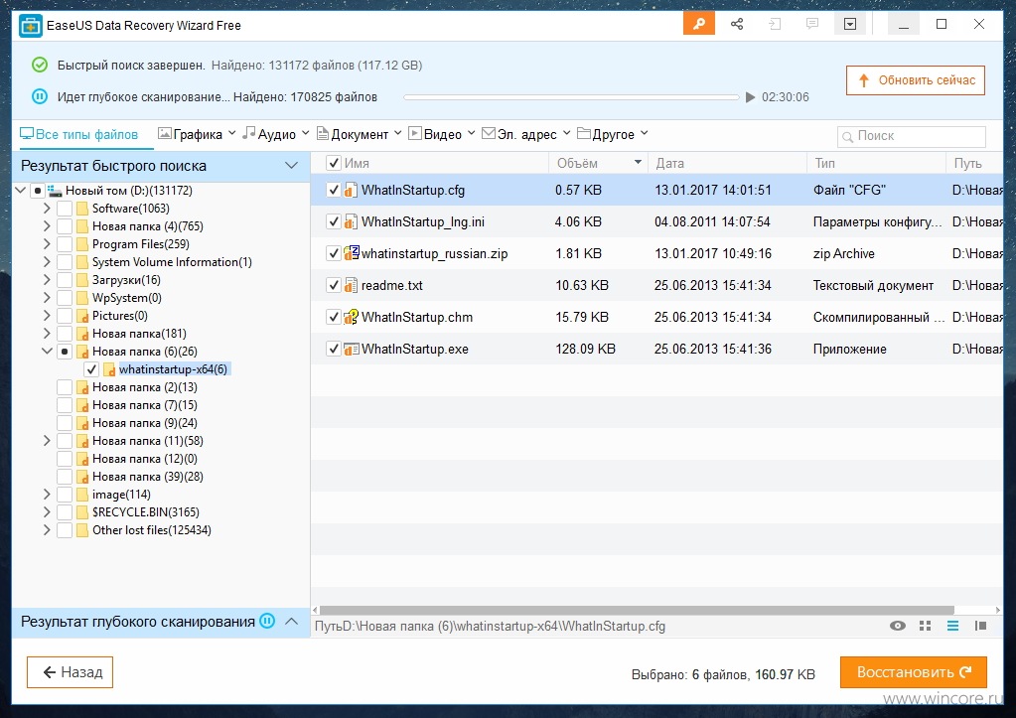Image resolution: width=1016 pixels, height=718 pixels.
Task: Toggle the preview eye icon
Action: point(898,626)
